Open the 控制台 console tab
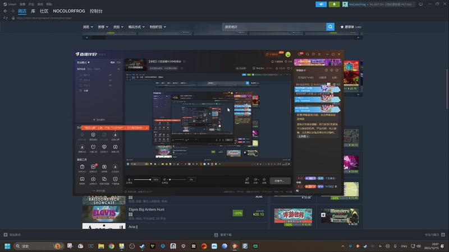Viewport: 449px width, 252px height. click(x=96, y=11)
